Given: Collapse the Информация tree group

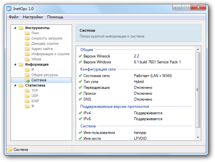Looking at the screenshot, I should click(x=15, y=65).
